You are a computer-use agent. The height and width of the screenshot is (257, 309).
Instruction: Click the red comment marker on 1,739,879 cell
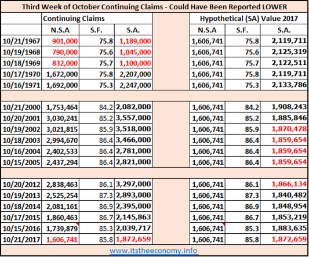(78, 224)
